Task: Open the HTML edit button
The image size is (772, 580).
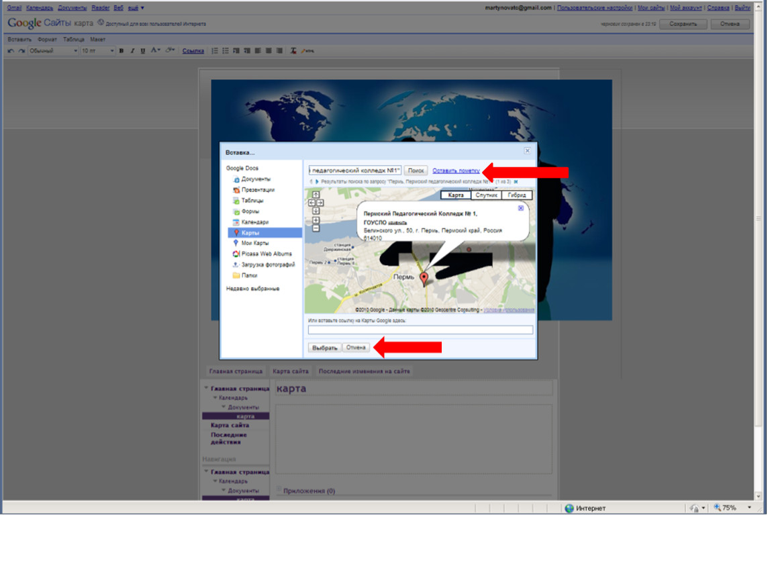Action: (307, 51)
